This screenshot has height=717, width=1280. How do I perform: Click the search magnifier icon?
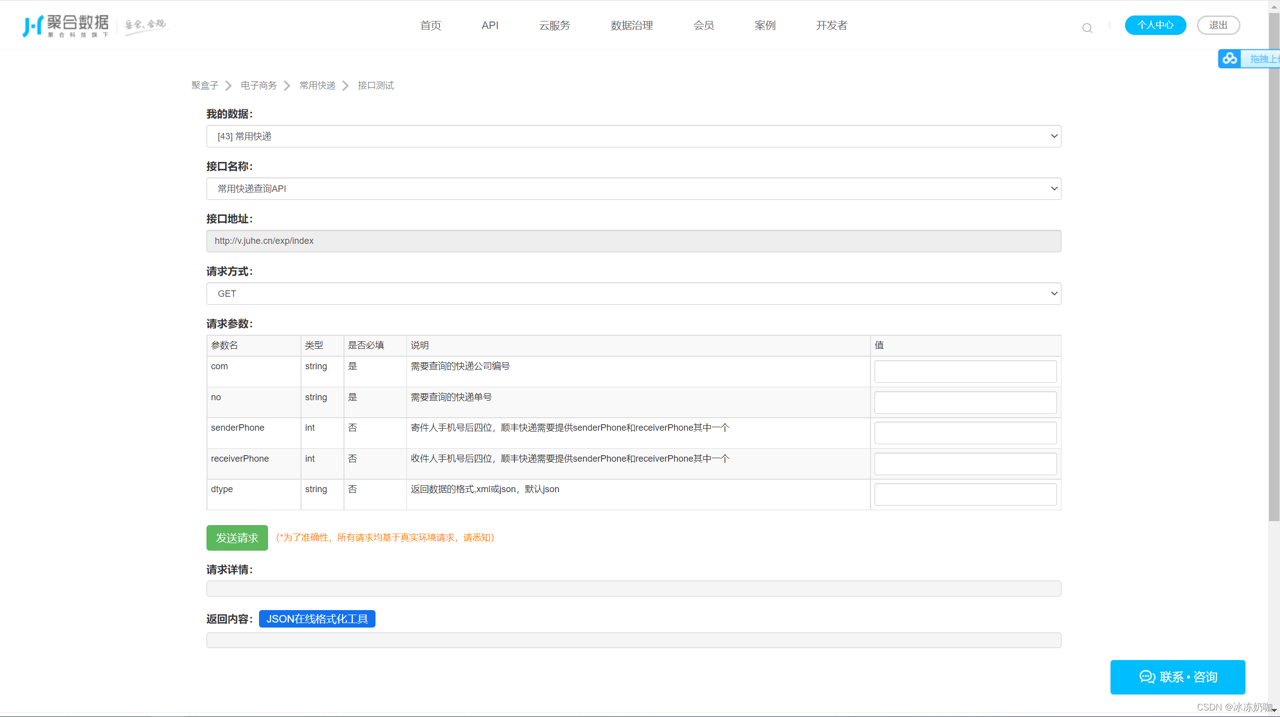click(1087, 28)
